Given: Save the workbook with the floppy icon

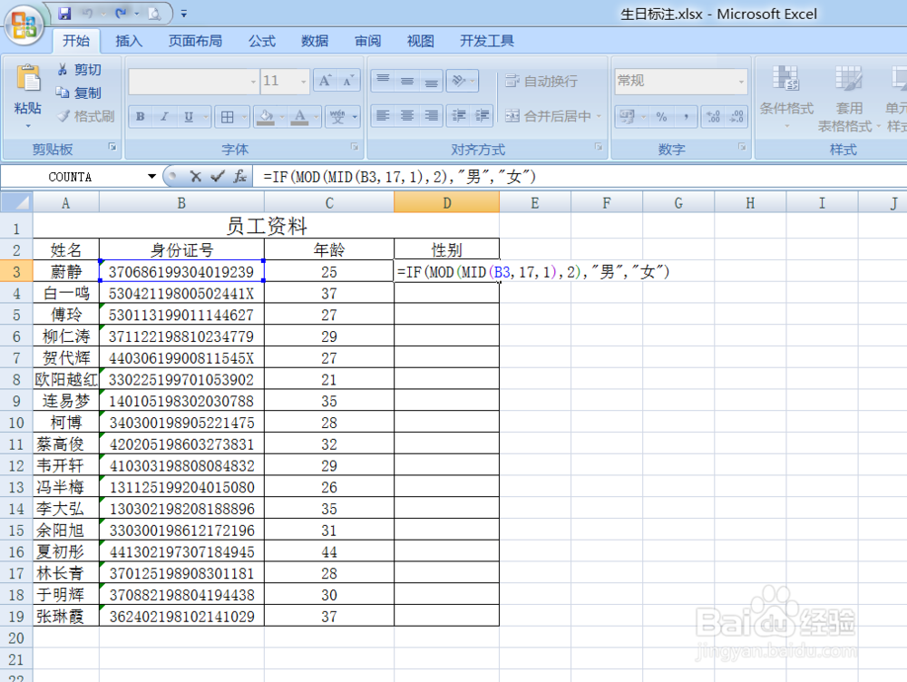Looking at the screenshot, I should click(x=64, y=13).
